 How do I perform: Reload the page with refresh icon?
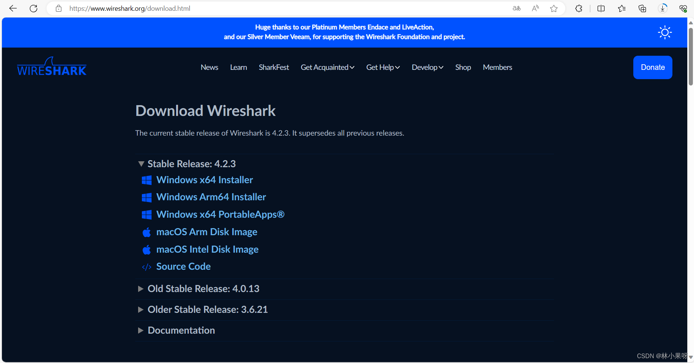coord(34,8)
